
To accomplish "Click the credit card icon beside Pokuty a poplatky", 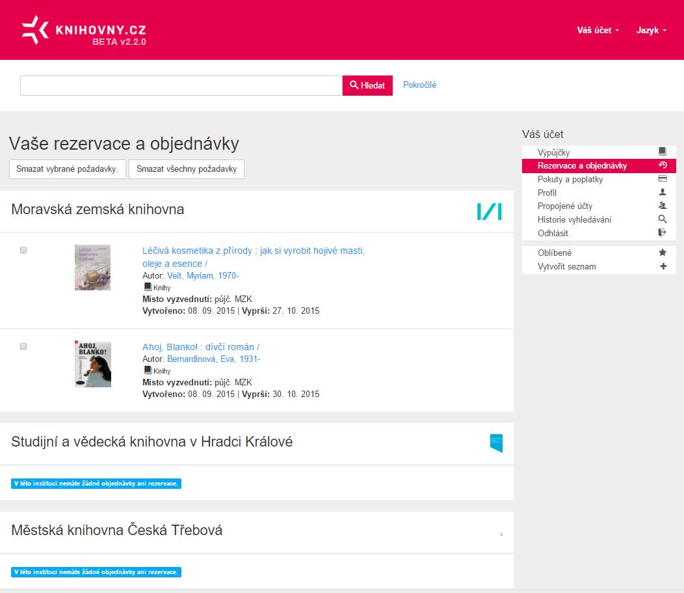I will (x=663, y=179).
